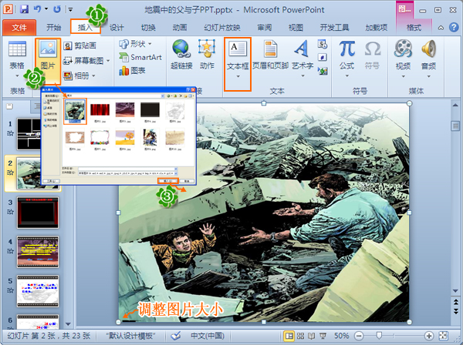Open the 格式 (Format) picture tools tab
Image resolution: width=463 pixels, height=345 pixels.
[x=414, y=28]
